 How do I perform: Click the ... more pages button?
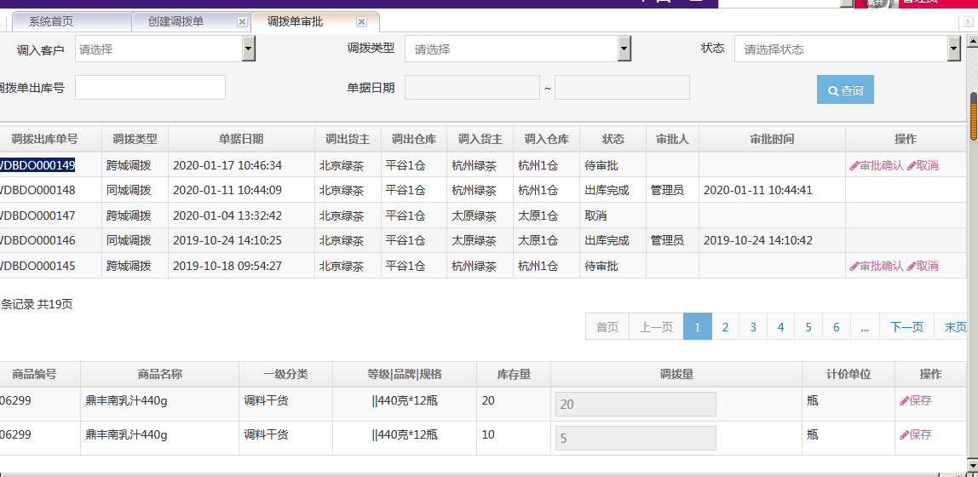(x=865, y=327)
